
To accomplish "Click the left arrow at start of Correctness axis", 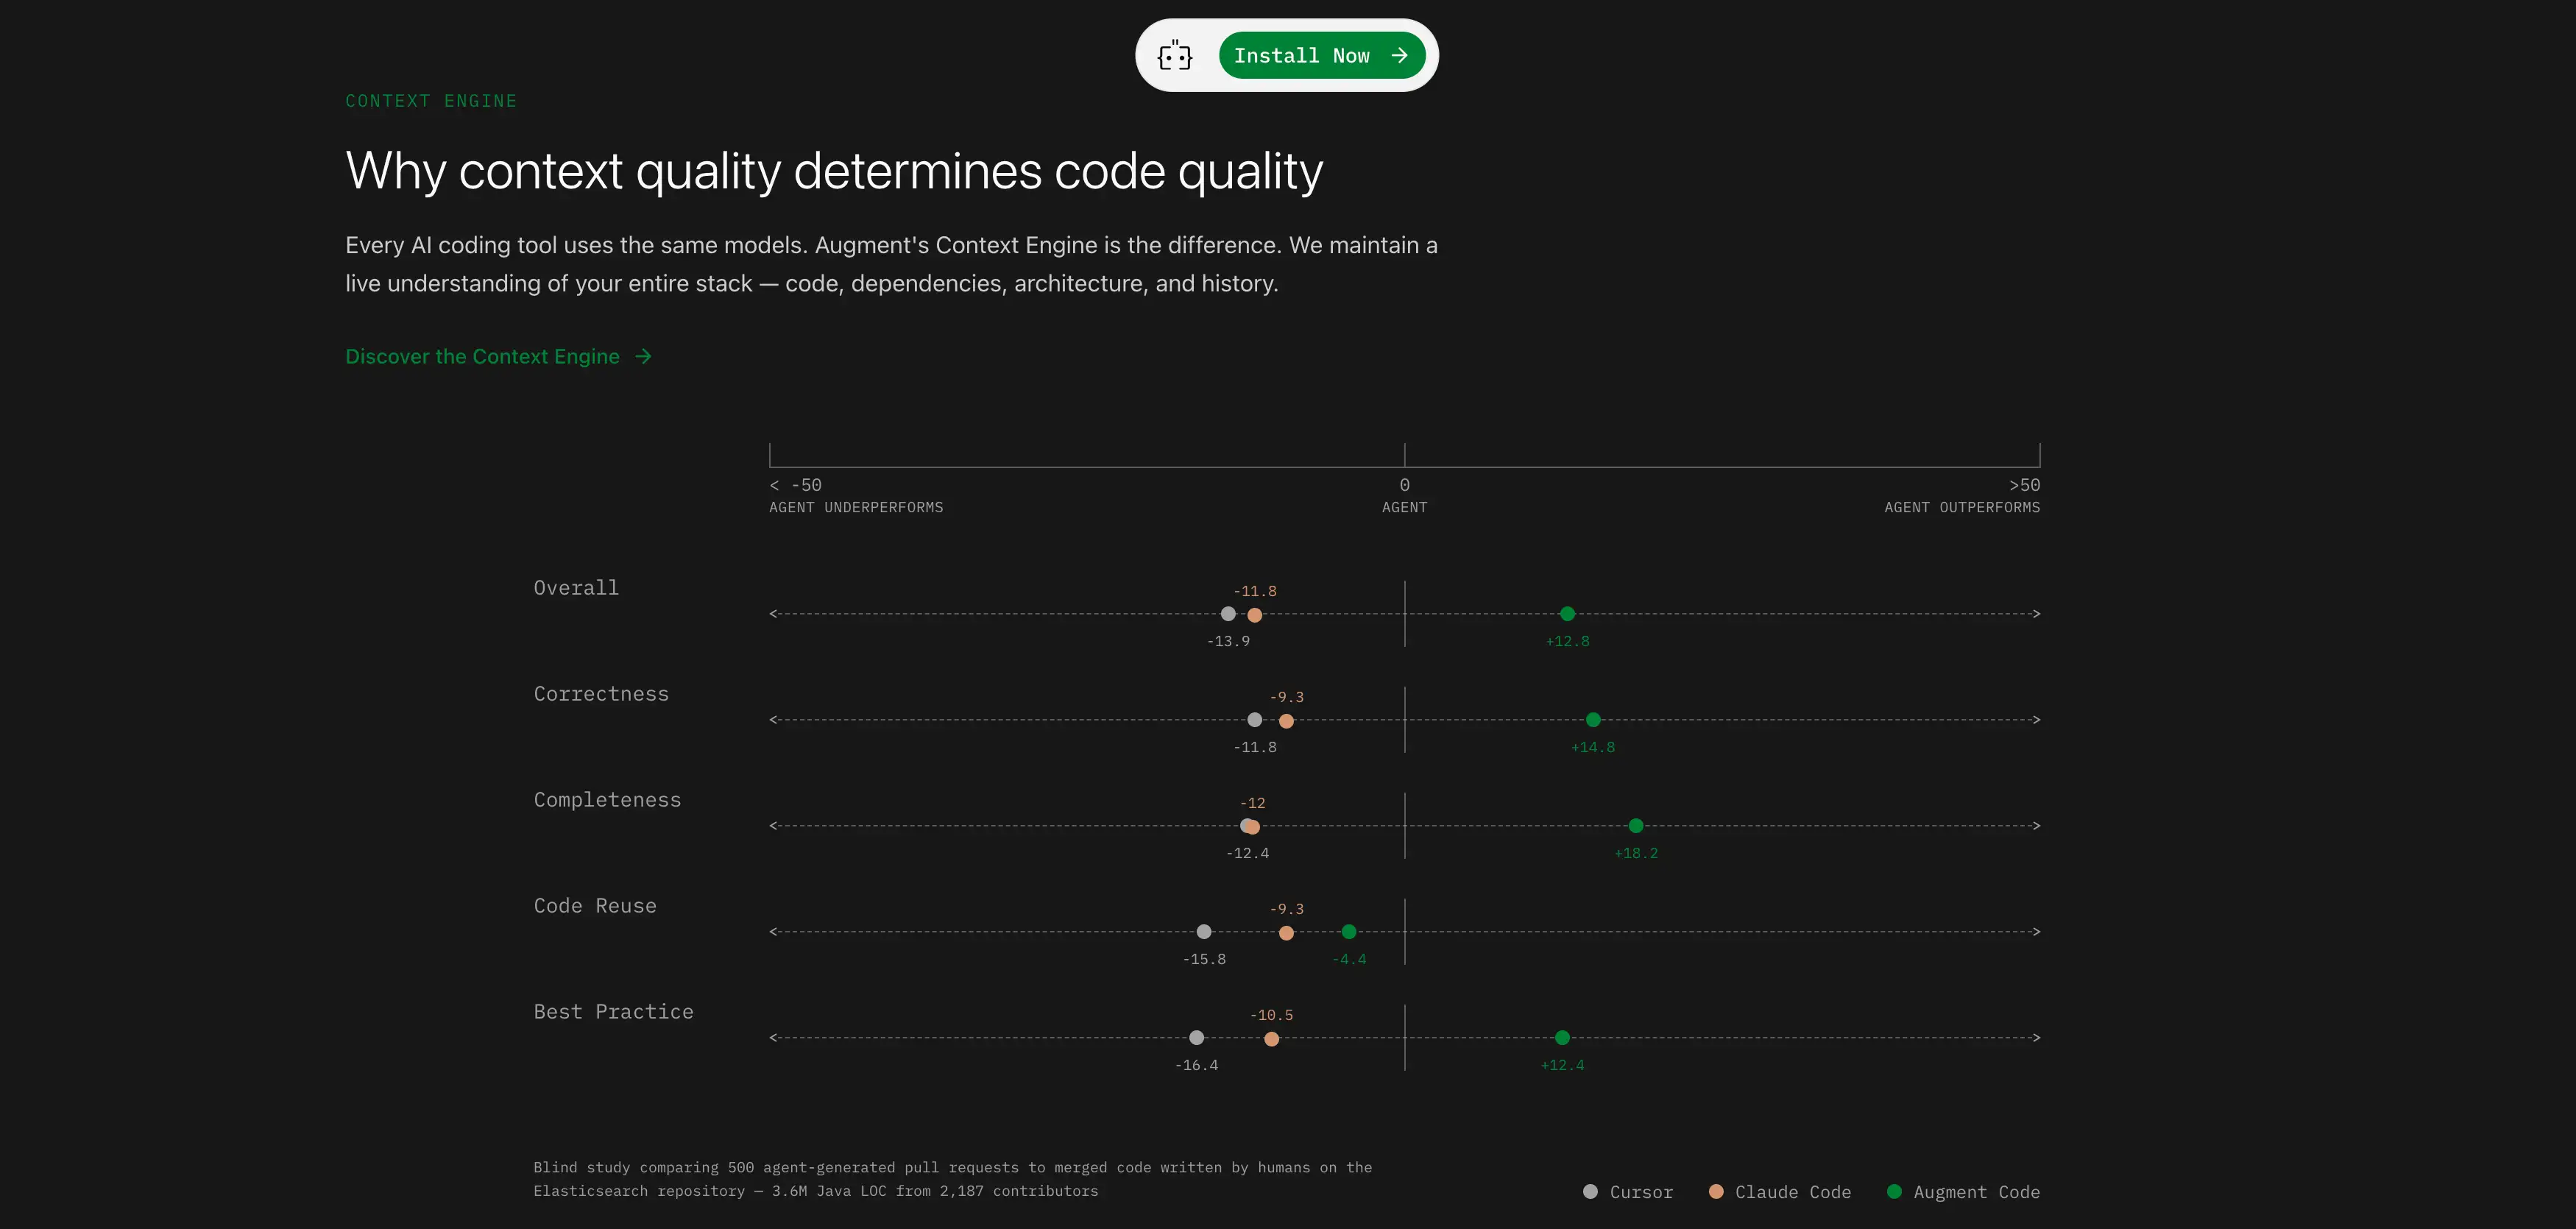I will 773,719.
